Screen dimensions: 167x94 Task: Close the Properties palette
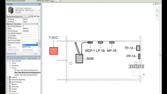[x=39, y=4]
